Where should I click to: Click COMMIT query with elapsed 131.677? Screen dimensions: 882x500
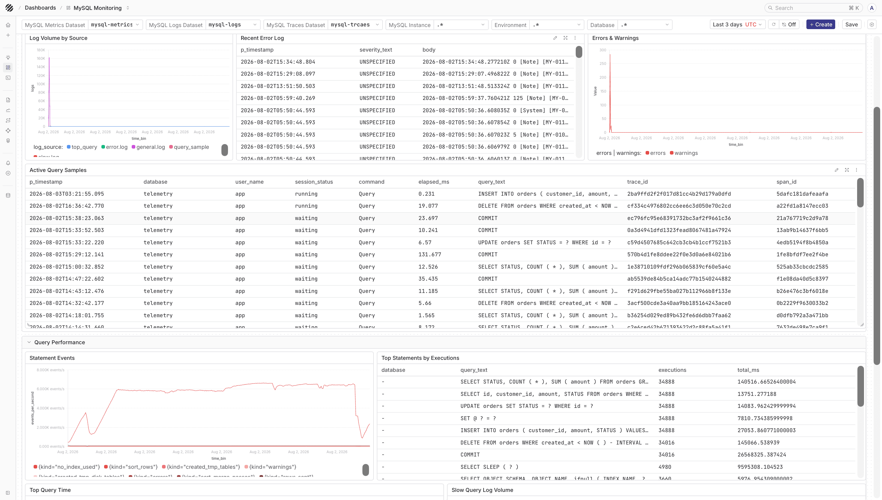coord(488,255)
